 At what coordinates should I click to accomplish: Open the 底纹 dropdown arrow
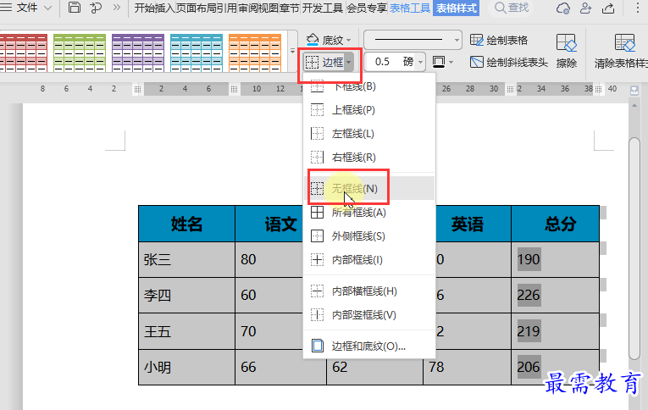pyautogui.click(x=349, y=40)
